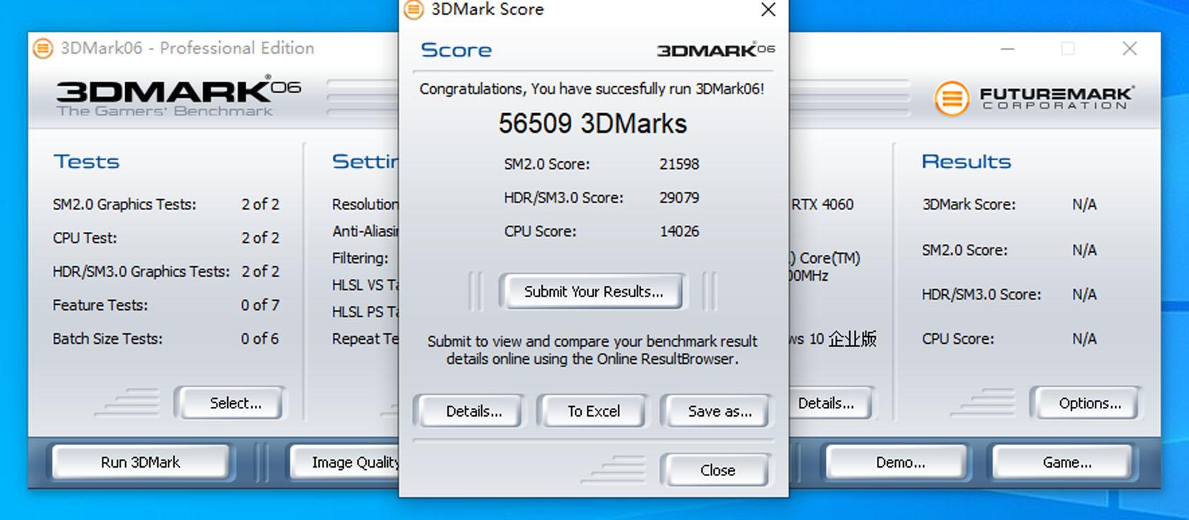
Task: Click HDR/SM3.0 Score value 29079
Action: (x=679, y=197)
